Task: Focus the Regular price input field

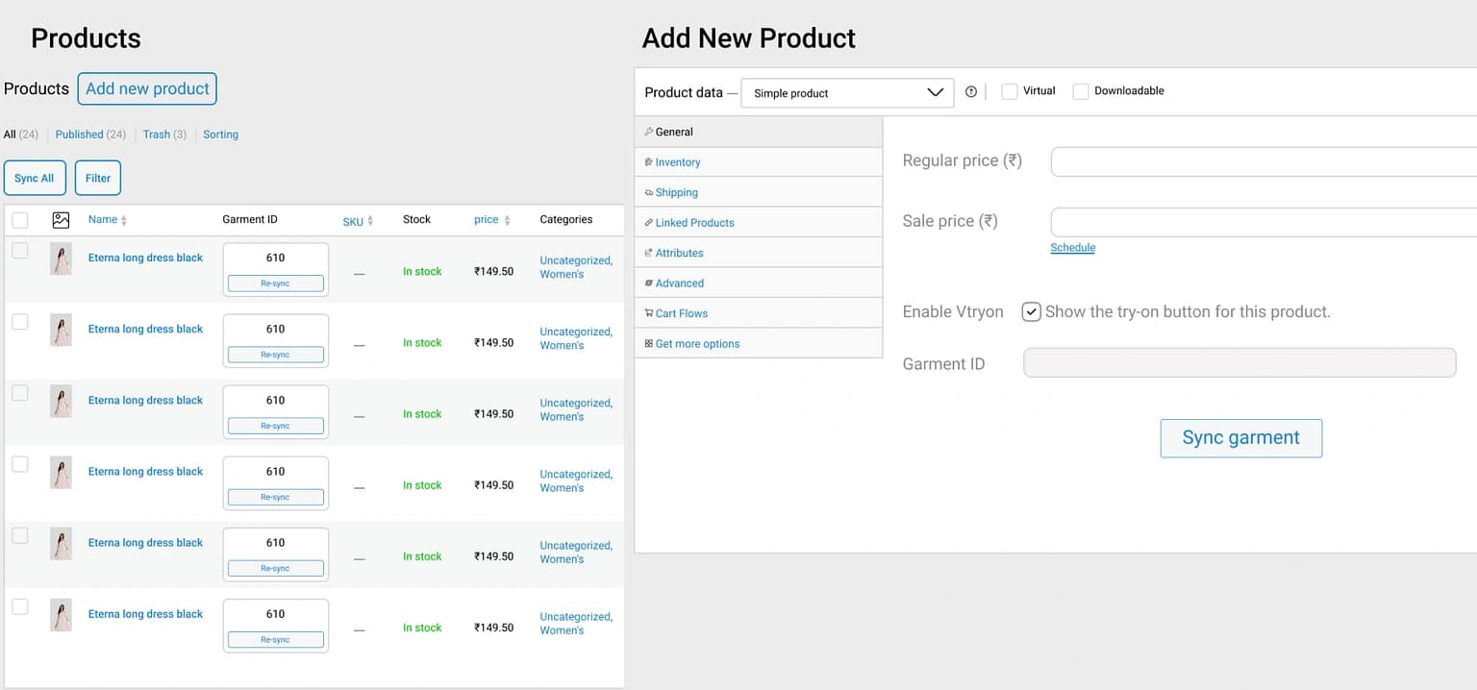Action: (1262, 161)
